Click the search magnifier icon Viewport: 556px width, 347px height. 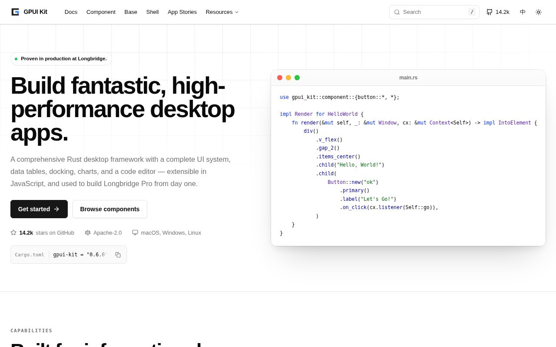pyautogui.click(x=397, y=12)
